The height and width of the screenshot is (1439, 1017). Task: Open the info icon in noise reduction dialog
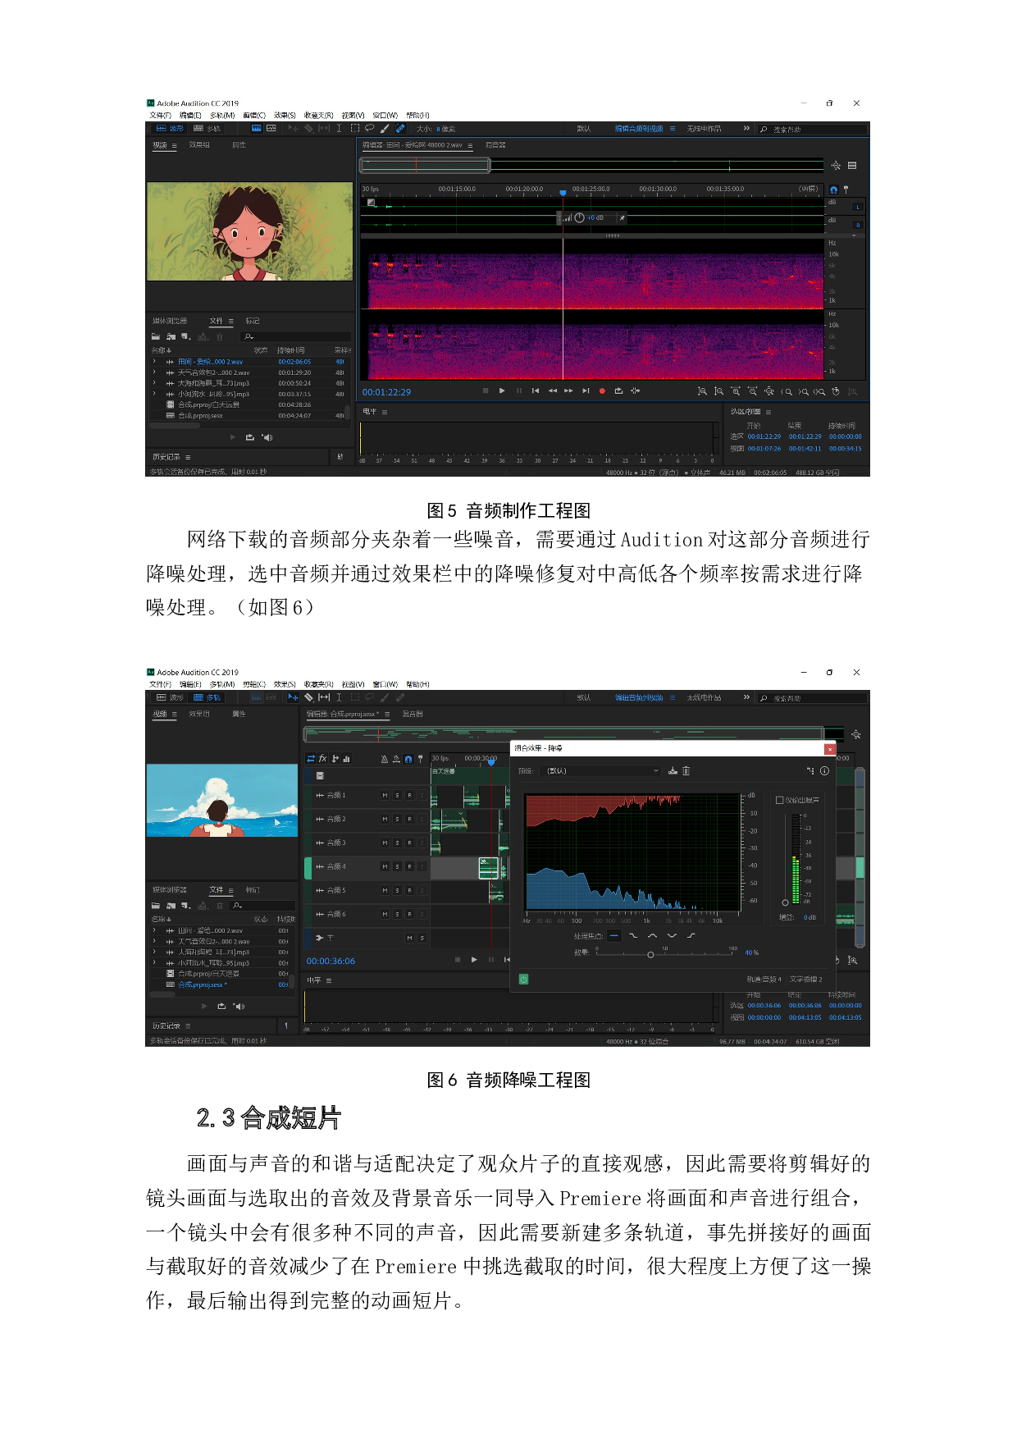click(824, 770)
